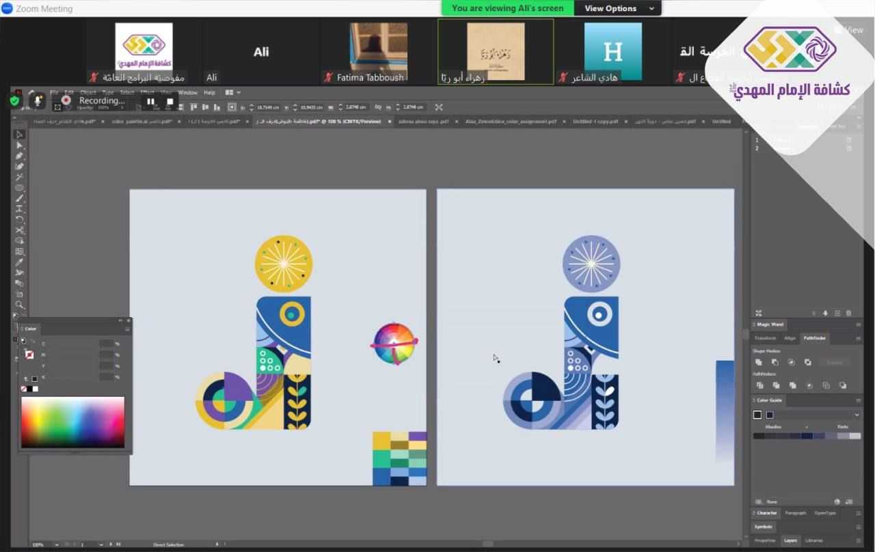Viewport: 875px width, 552px height.
Task: Click the trash icon in Layers panel
Action: coord(849,313)
